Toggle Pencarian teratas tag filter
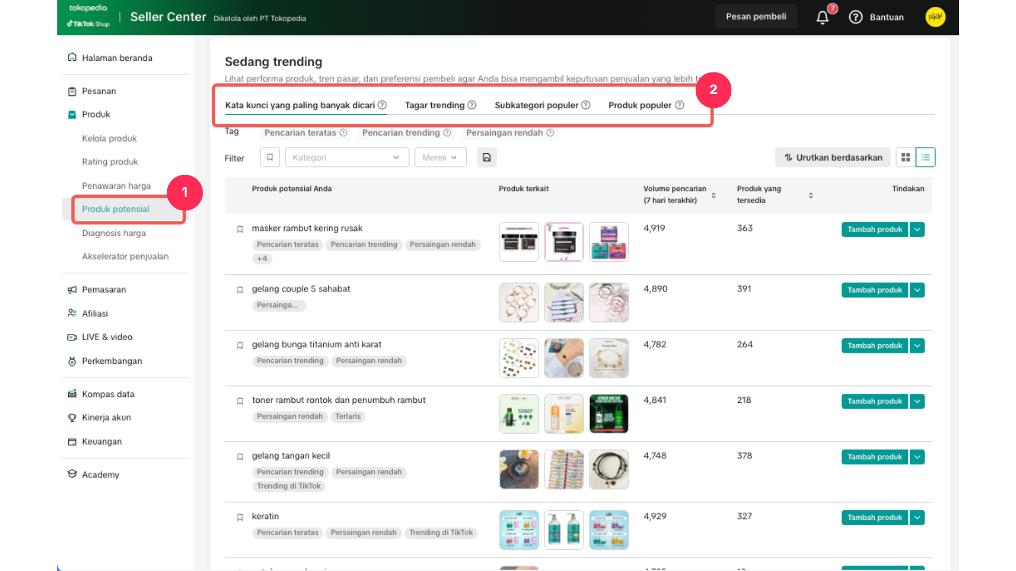 300,133
